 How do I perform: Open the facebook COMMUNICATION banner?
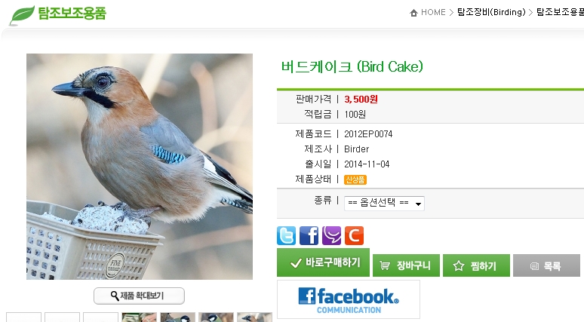(x=349, y=299)
